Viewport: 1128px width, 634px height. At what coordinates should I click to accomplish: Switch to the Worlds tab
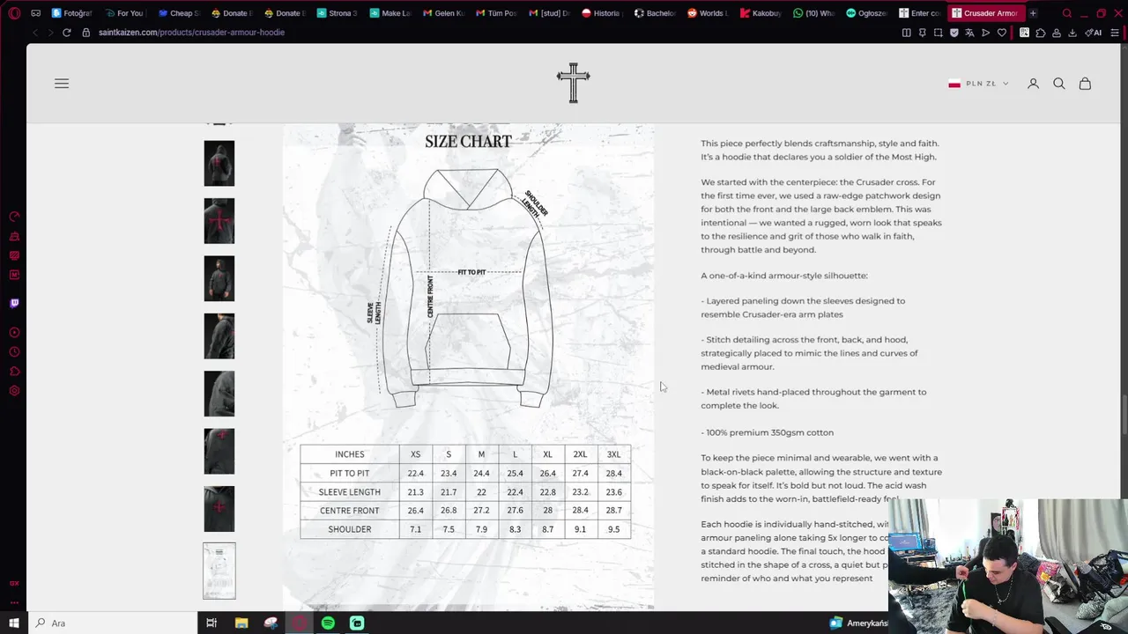point(708,13)
